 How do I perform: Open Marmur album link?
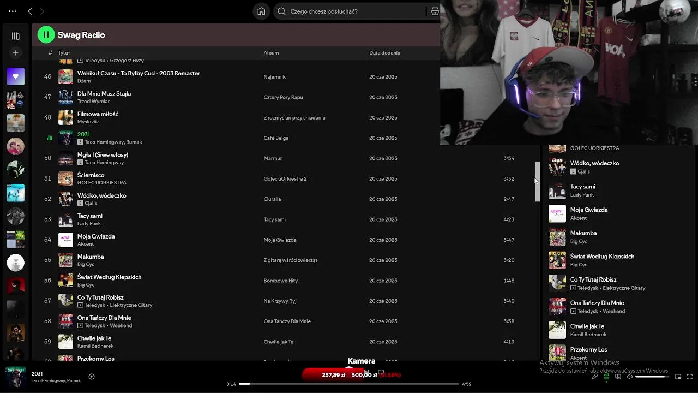(x=273, y=158)
